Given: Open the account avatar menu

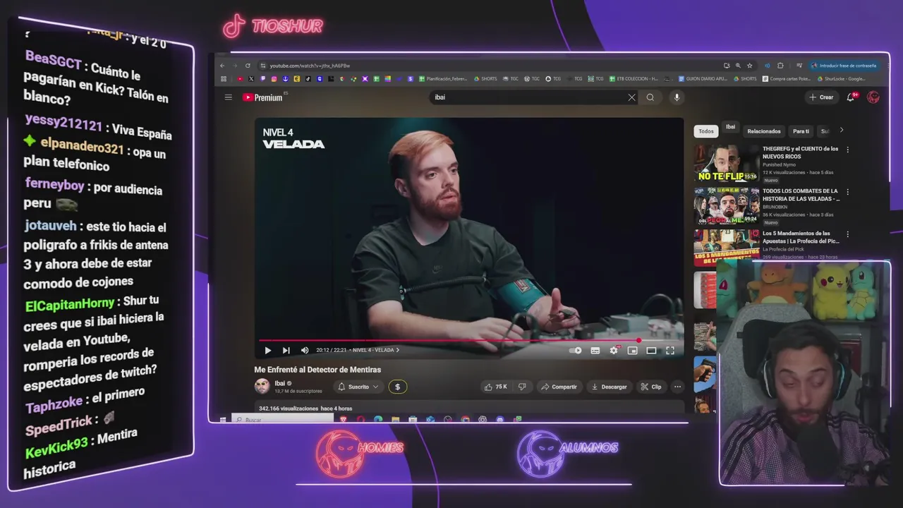Looking at the screenshot, I should (873, 97).
